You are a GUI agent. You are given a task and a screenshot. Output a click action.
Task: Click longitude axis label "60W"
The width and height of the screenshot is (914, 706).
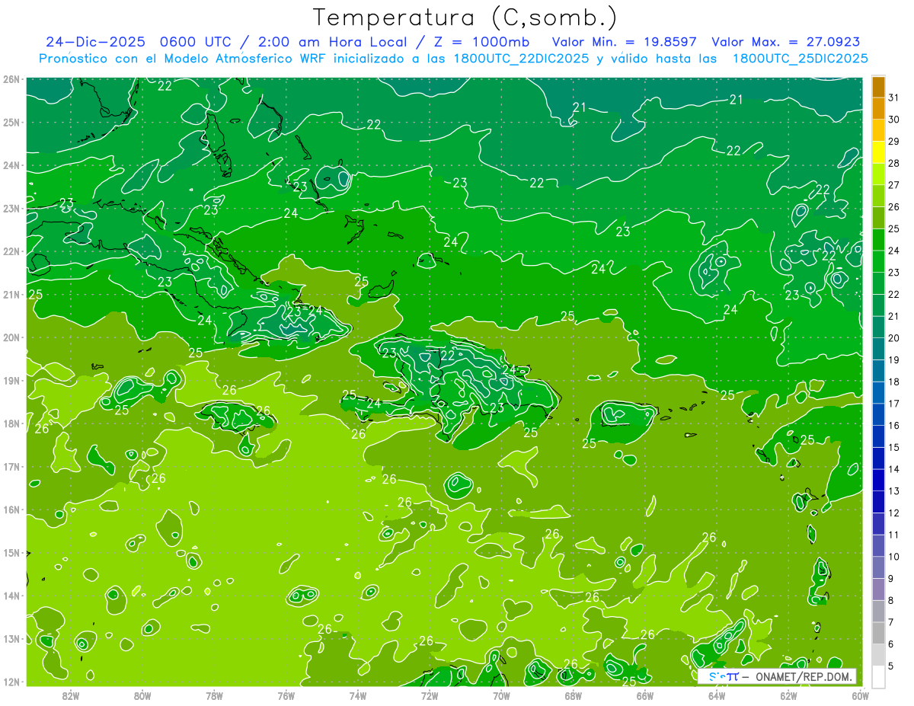coord(860,696)
